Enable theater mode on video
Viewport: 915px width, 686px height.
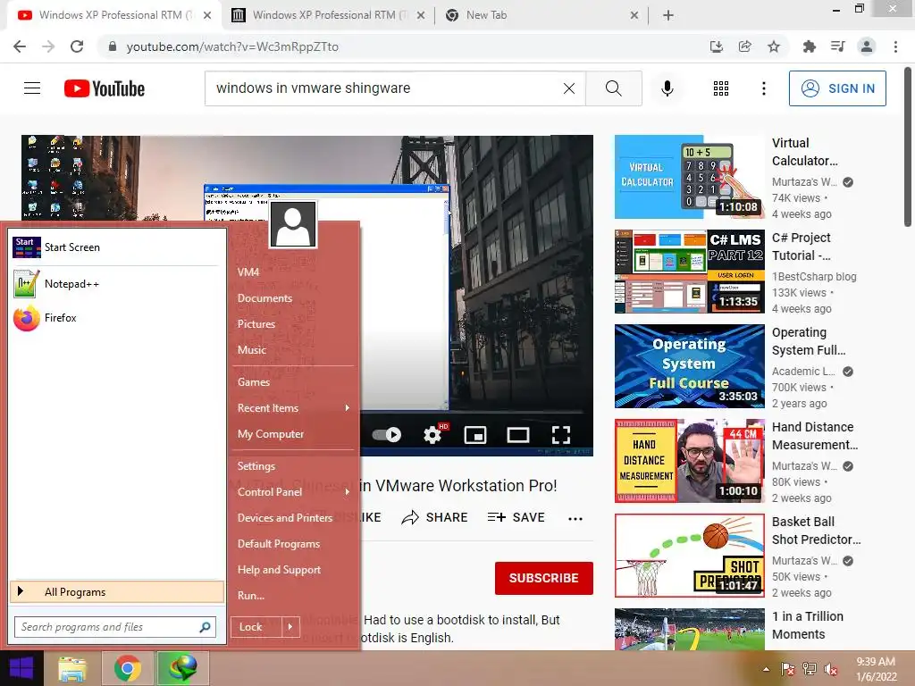[517, 435]
